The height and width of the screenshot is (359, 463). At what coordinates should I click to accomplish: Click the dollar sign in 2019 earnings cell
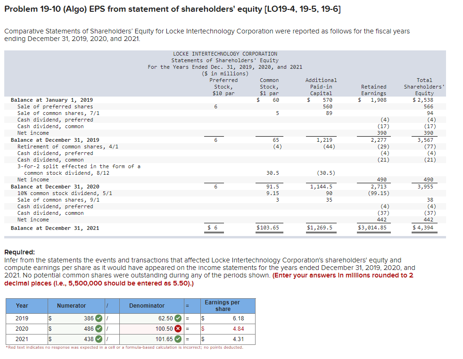[203, 319]
